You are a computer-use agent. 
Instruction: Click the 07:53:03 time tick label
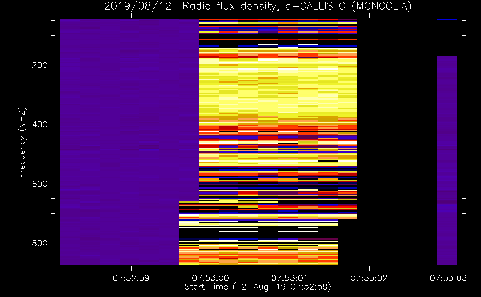pyautogui.click(x=448, y=278)
